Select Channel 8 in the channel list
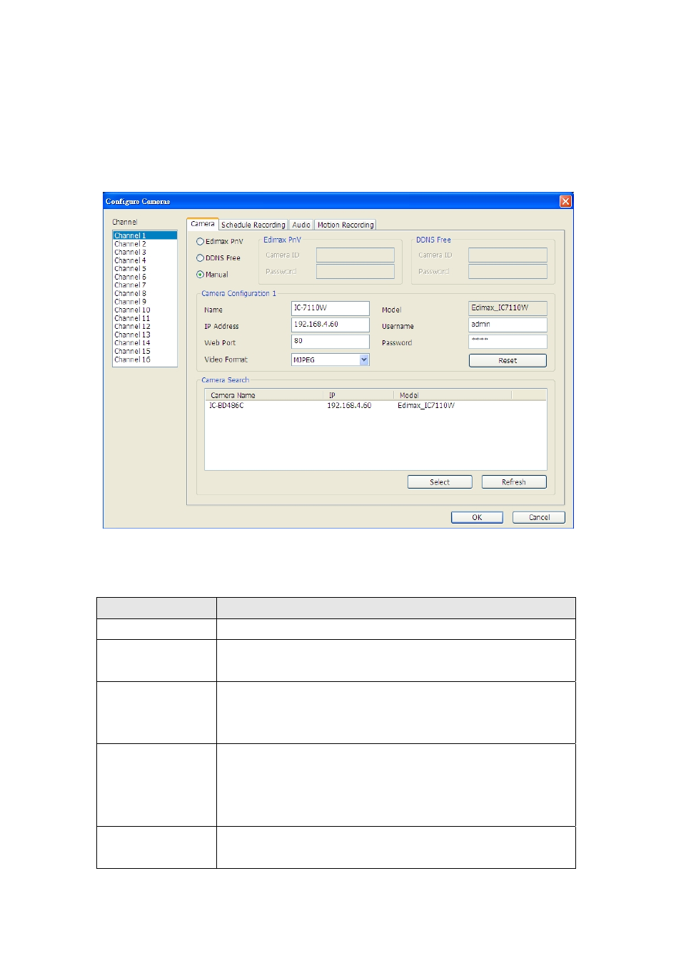Viewport: 681px width, 963px height. [145, 293]
